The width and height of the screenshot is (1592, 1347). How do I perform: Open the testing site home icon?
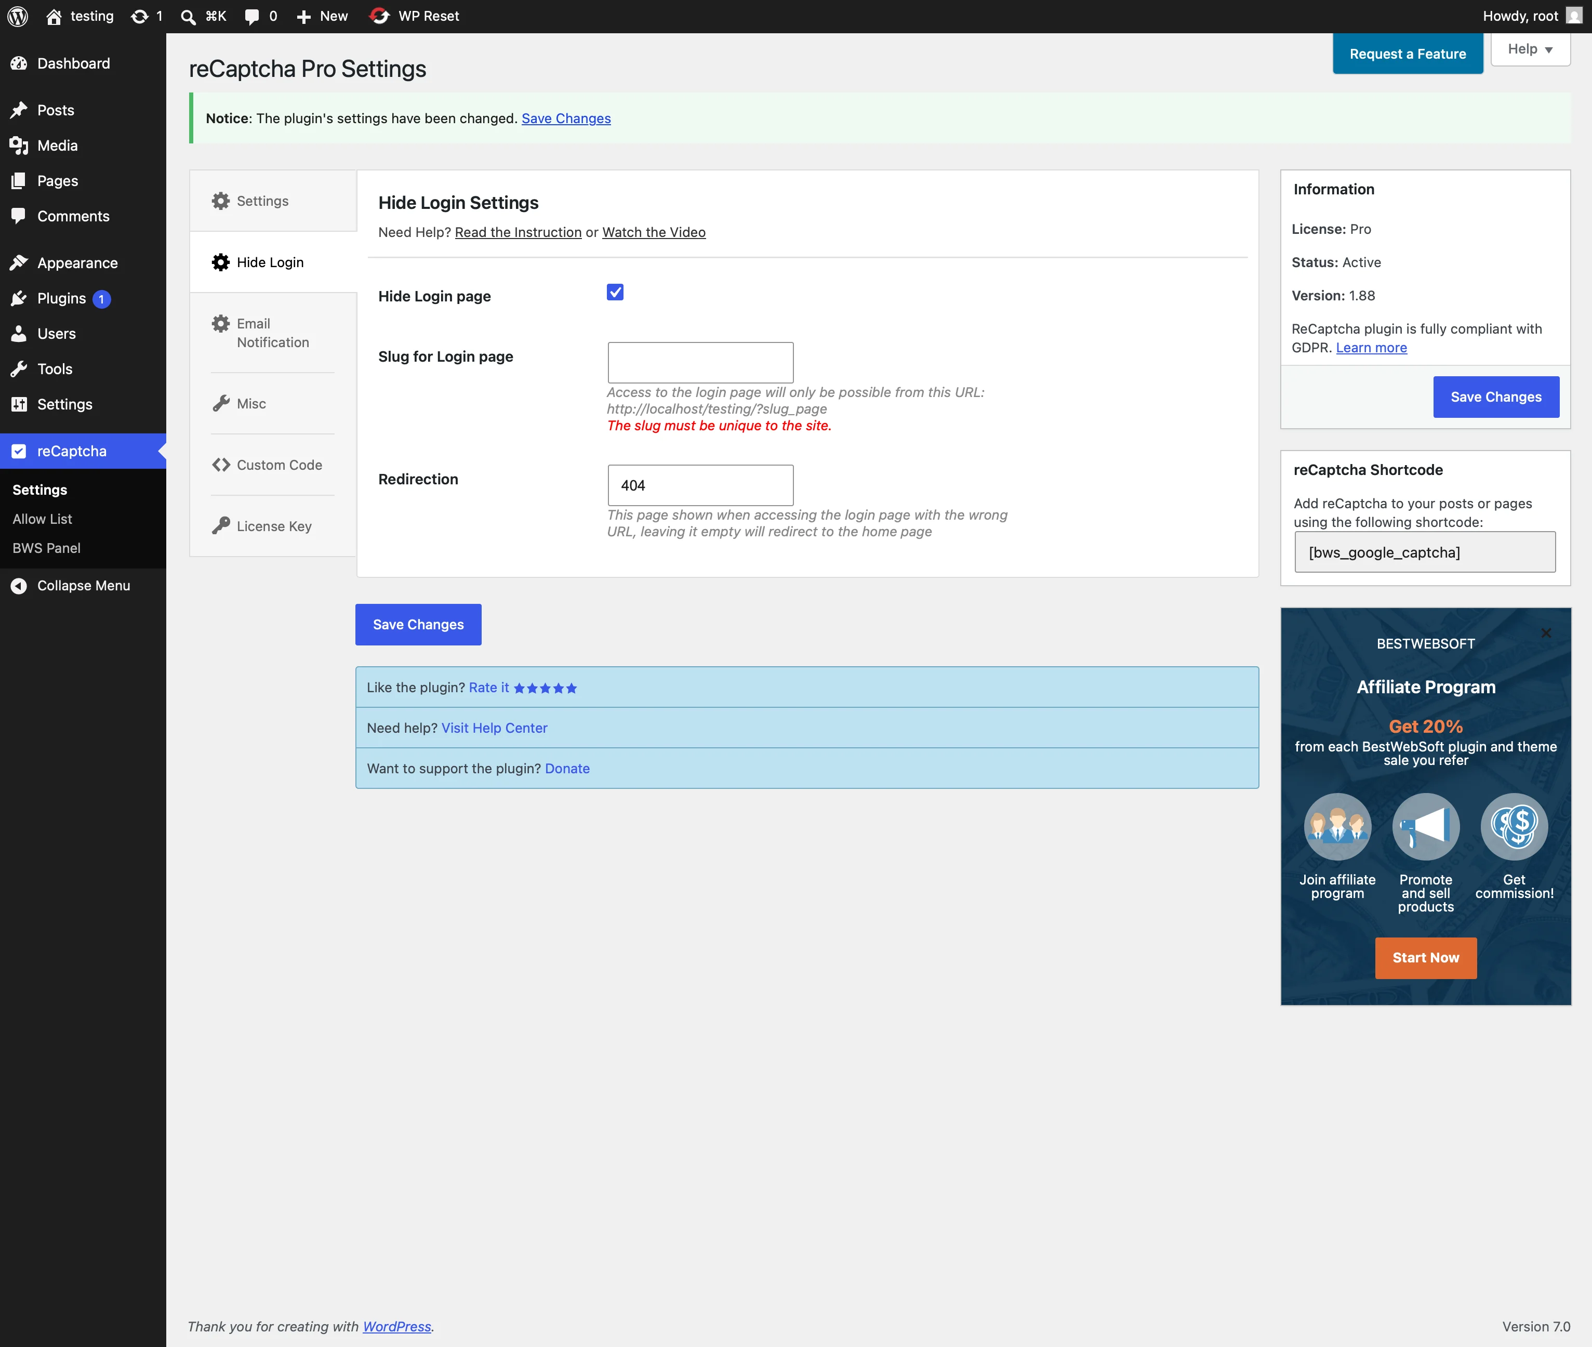[54, 16]
